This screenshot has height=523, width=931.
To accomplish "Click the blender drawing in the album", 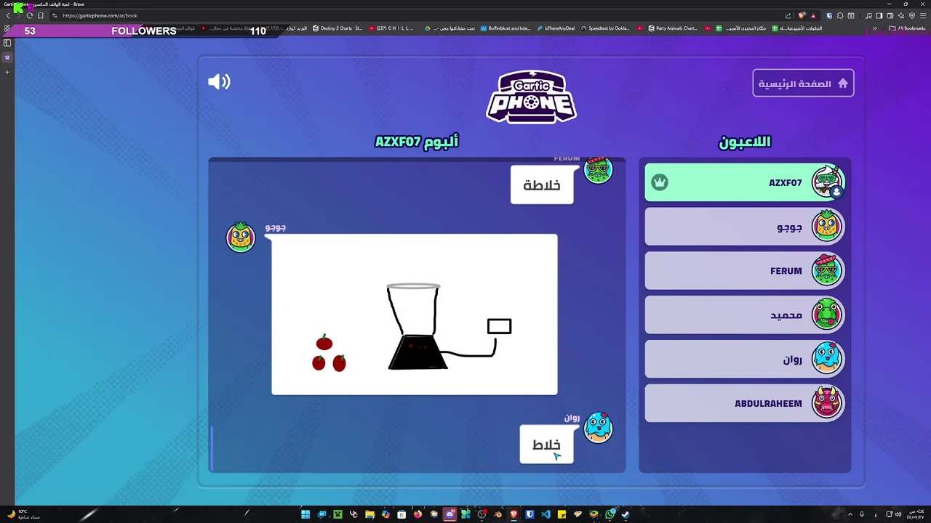I will pyautogui.click(x=415, y=315).
